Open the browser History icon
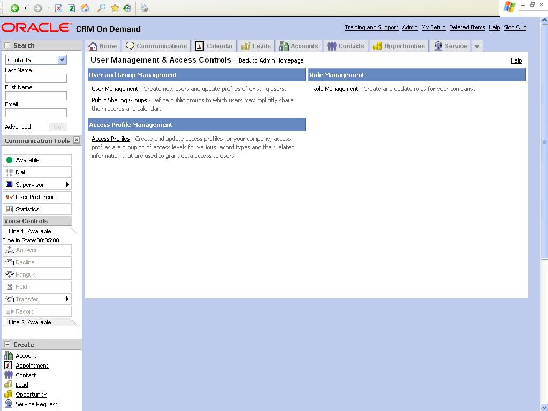Image resolution: width=548 pixels, height=411 pixels. [x=127, y=7]
